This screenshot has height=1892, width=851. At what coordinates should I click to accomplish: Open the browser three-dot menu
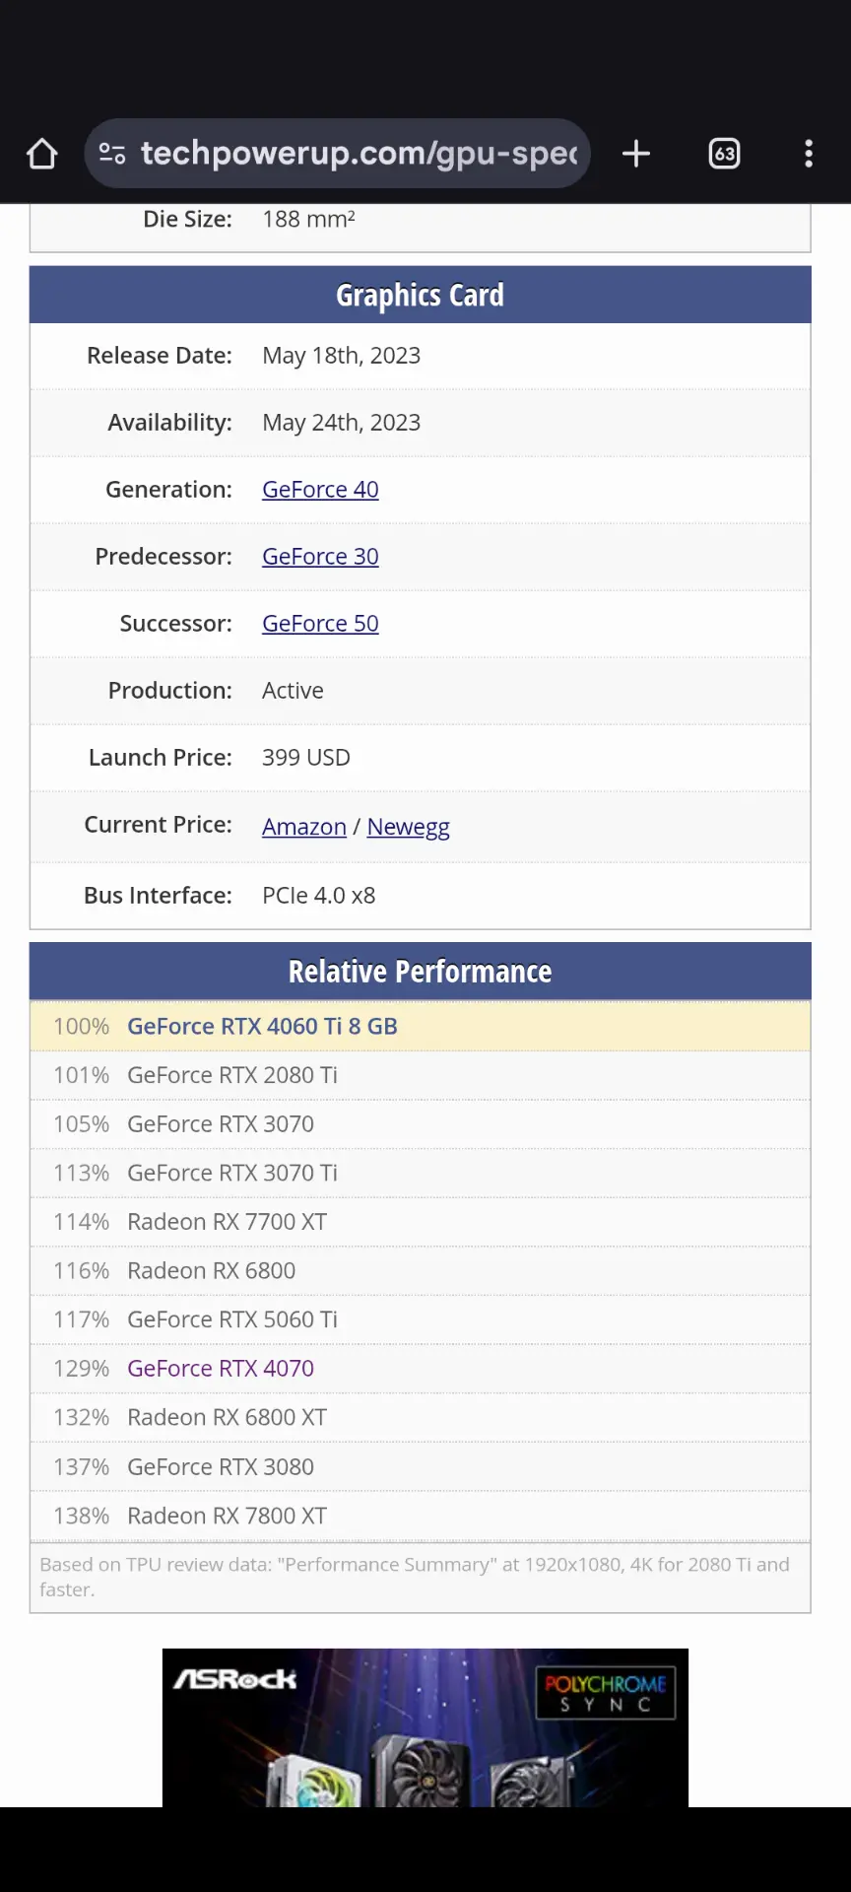coord(809,154)
